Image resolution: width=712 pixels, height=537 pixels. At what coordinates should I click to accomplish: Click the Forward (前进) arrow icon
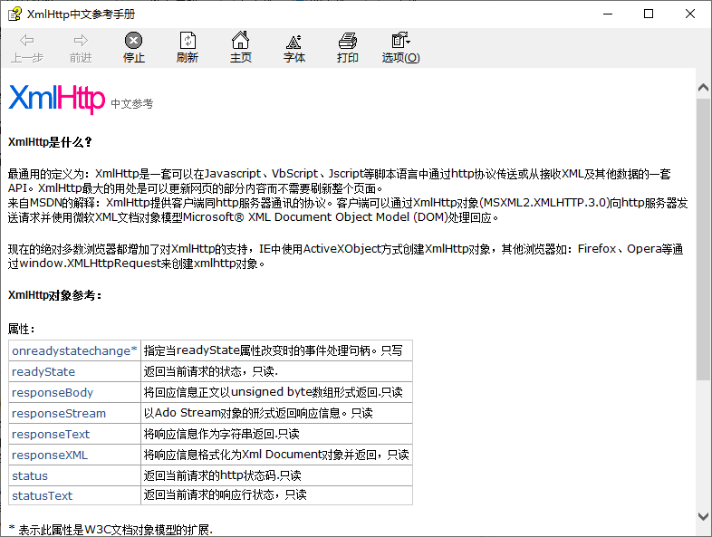81,42
